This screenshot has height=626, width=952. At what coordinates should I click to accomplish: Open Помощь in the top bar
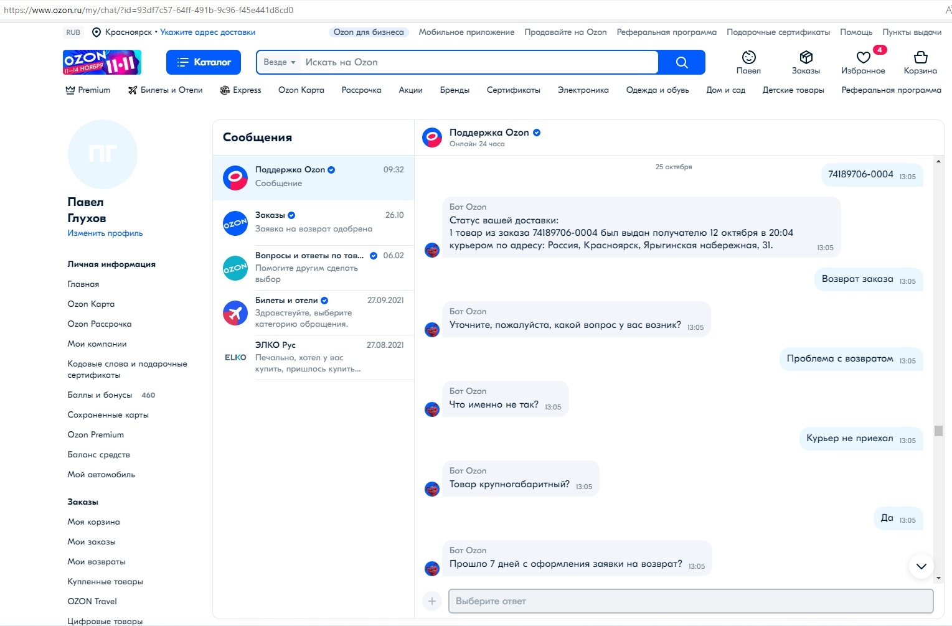[856, 32]
